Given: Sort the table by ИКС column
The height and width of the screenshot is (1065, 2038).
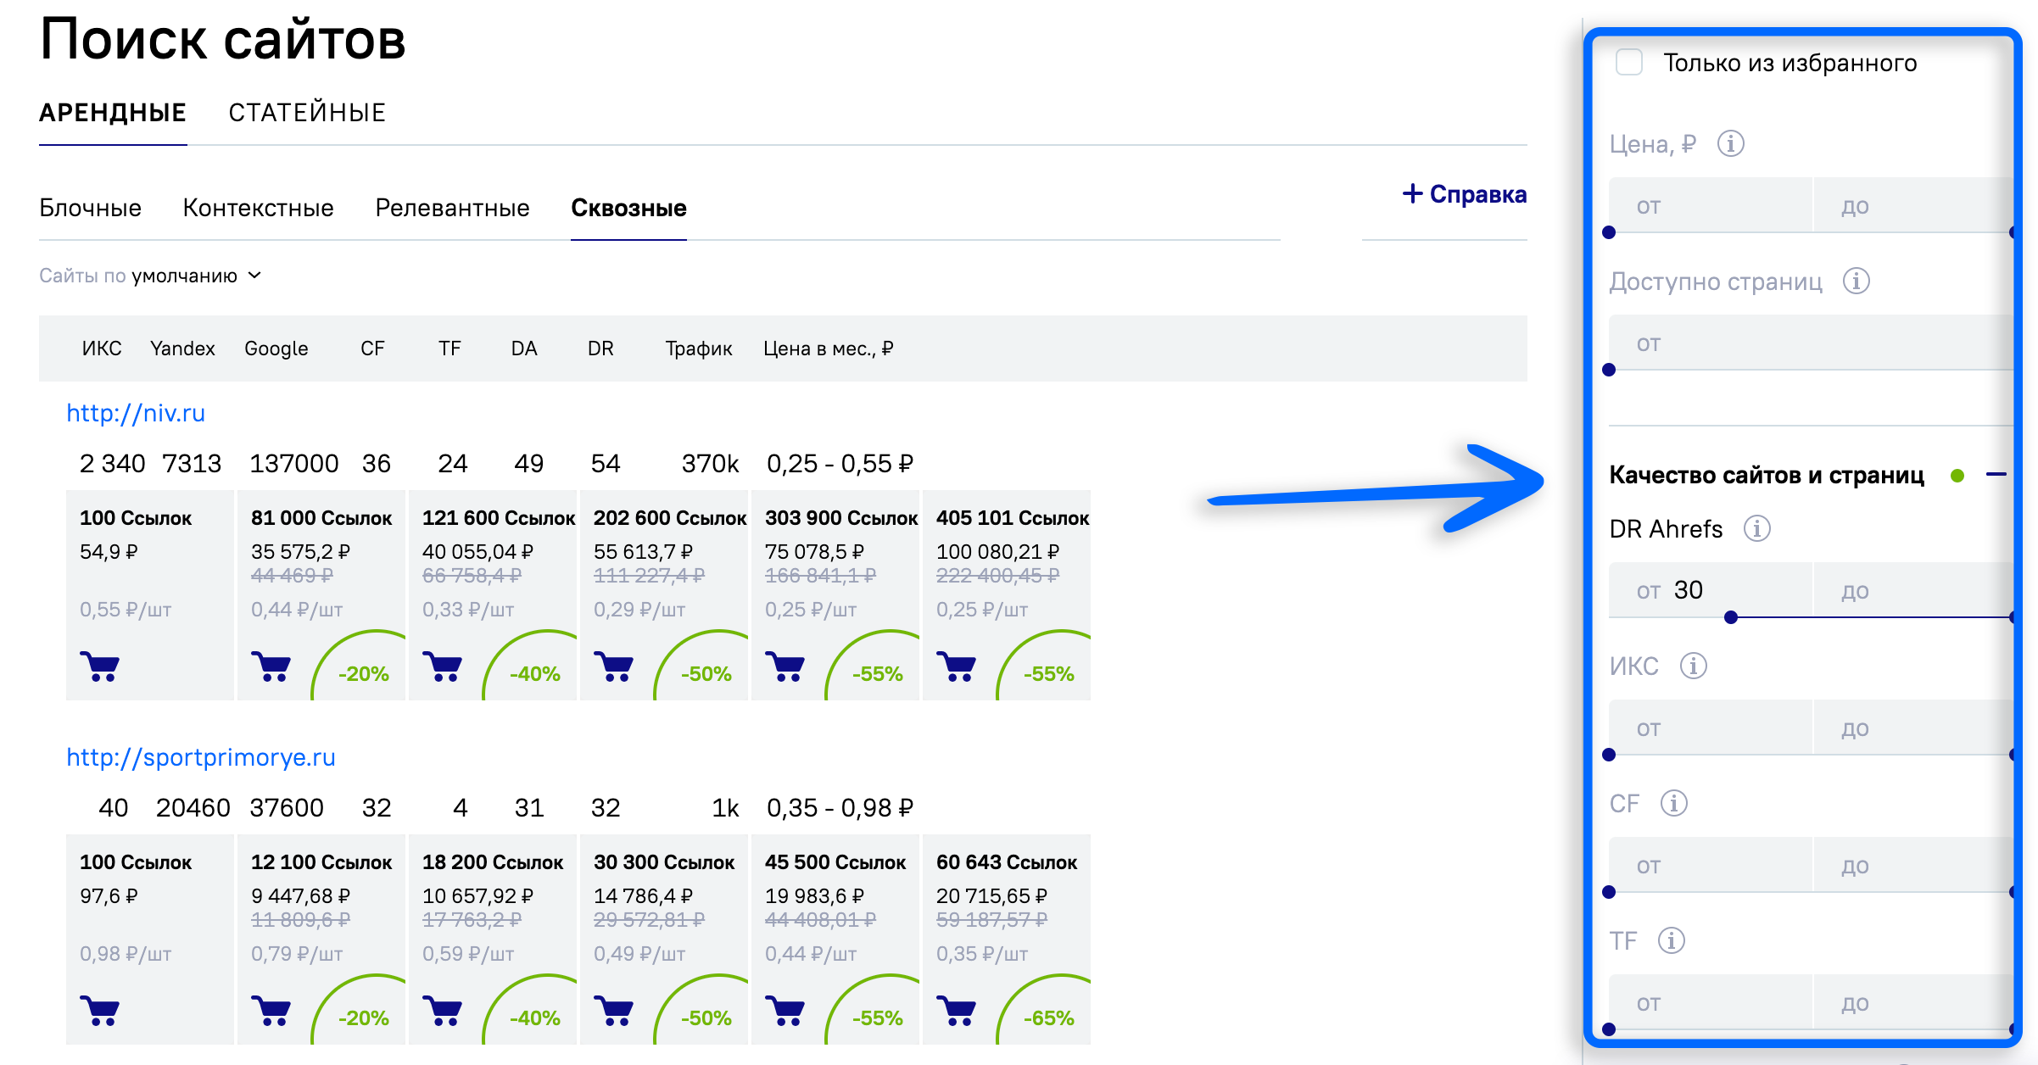Looking at the screenshot, I should 102,348.
